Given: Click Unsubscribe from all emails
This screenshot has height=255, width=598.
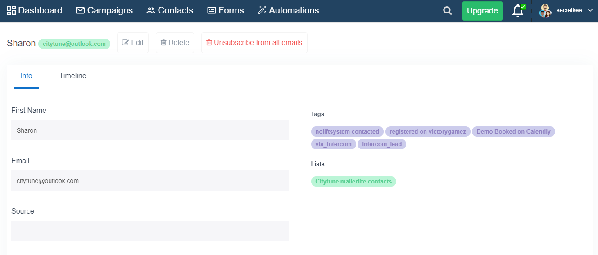Looking at the screenshot, I should (254, 43).
